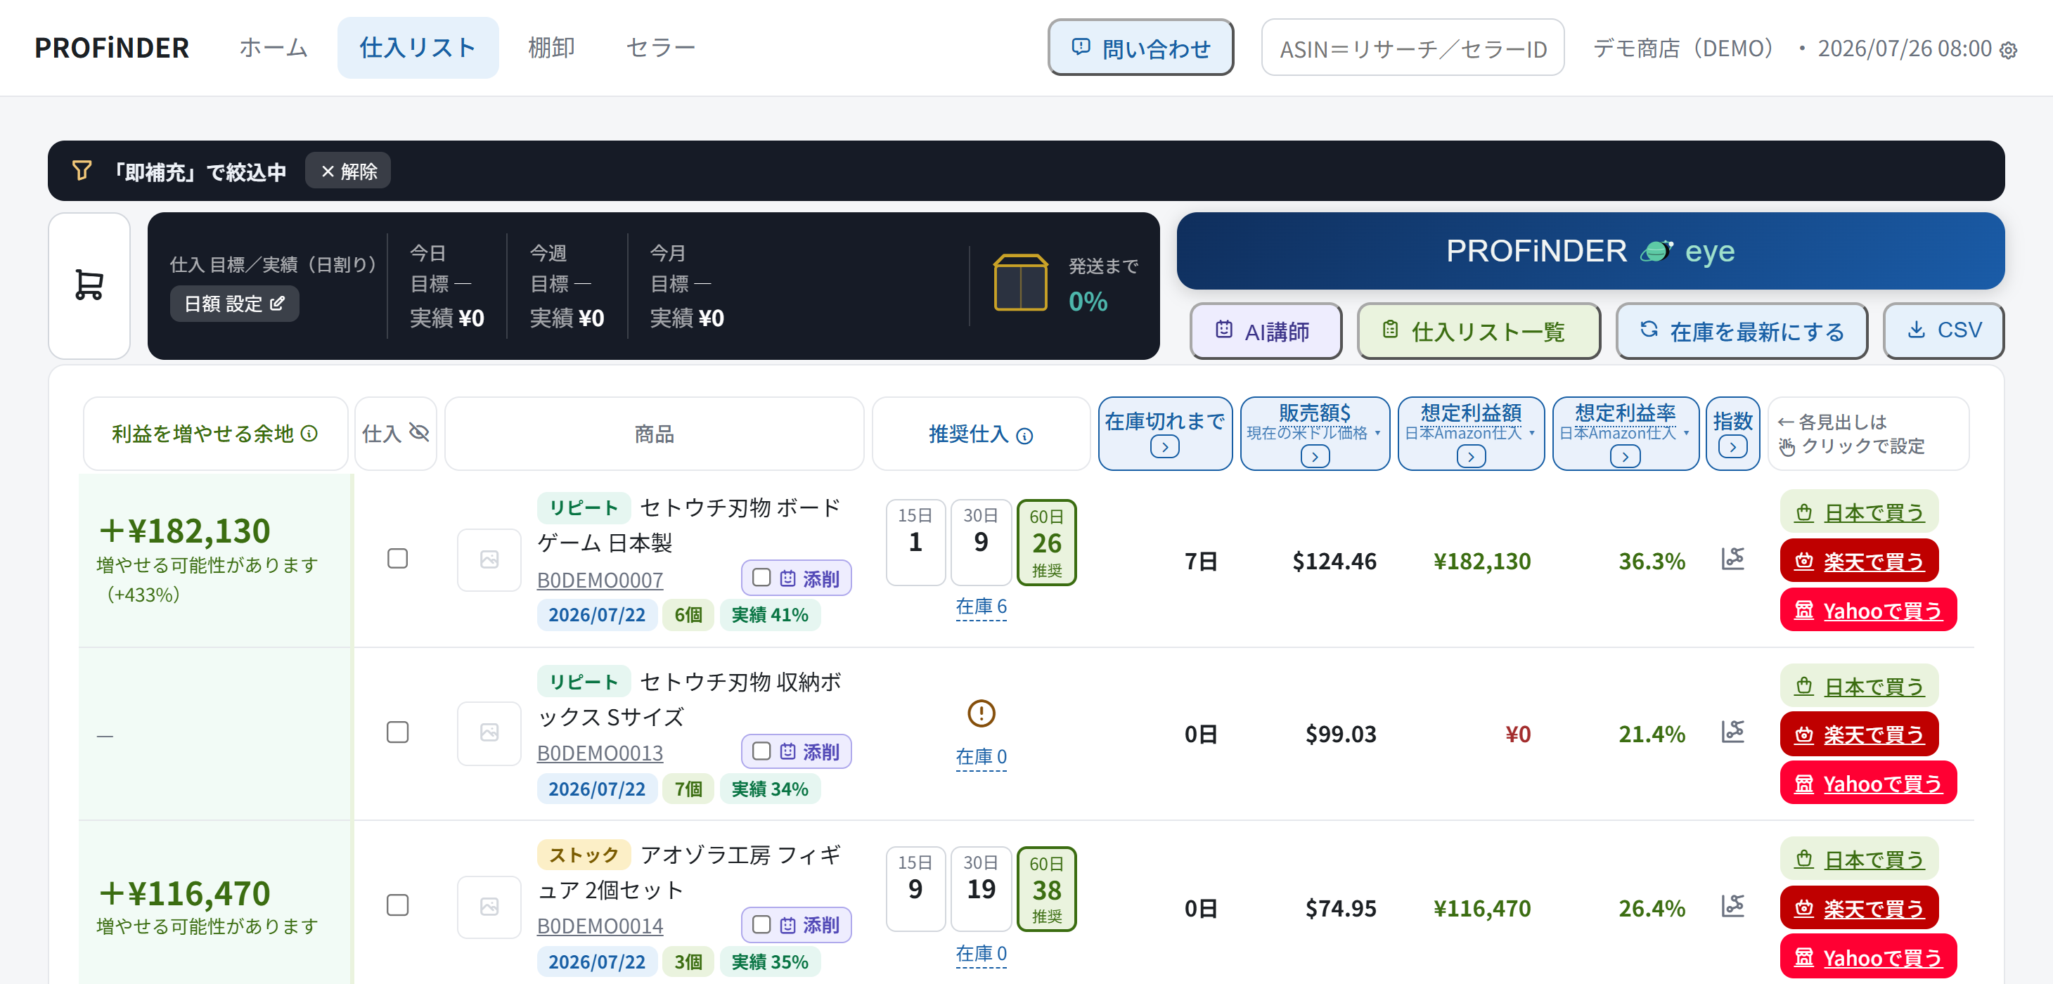
Task: Expand the 指数 column header chevron
Action: click(1732, 448)
